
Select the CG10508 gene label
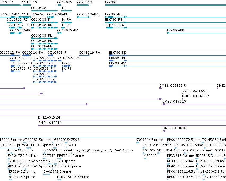[x=39, y=8]
